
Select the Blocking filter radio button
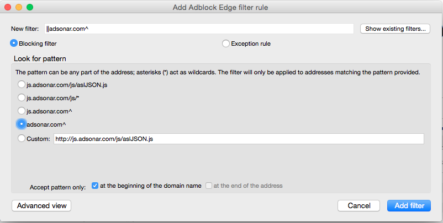point(14,43)
